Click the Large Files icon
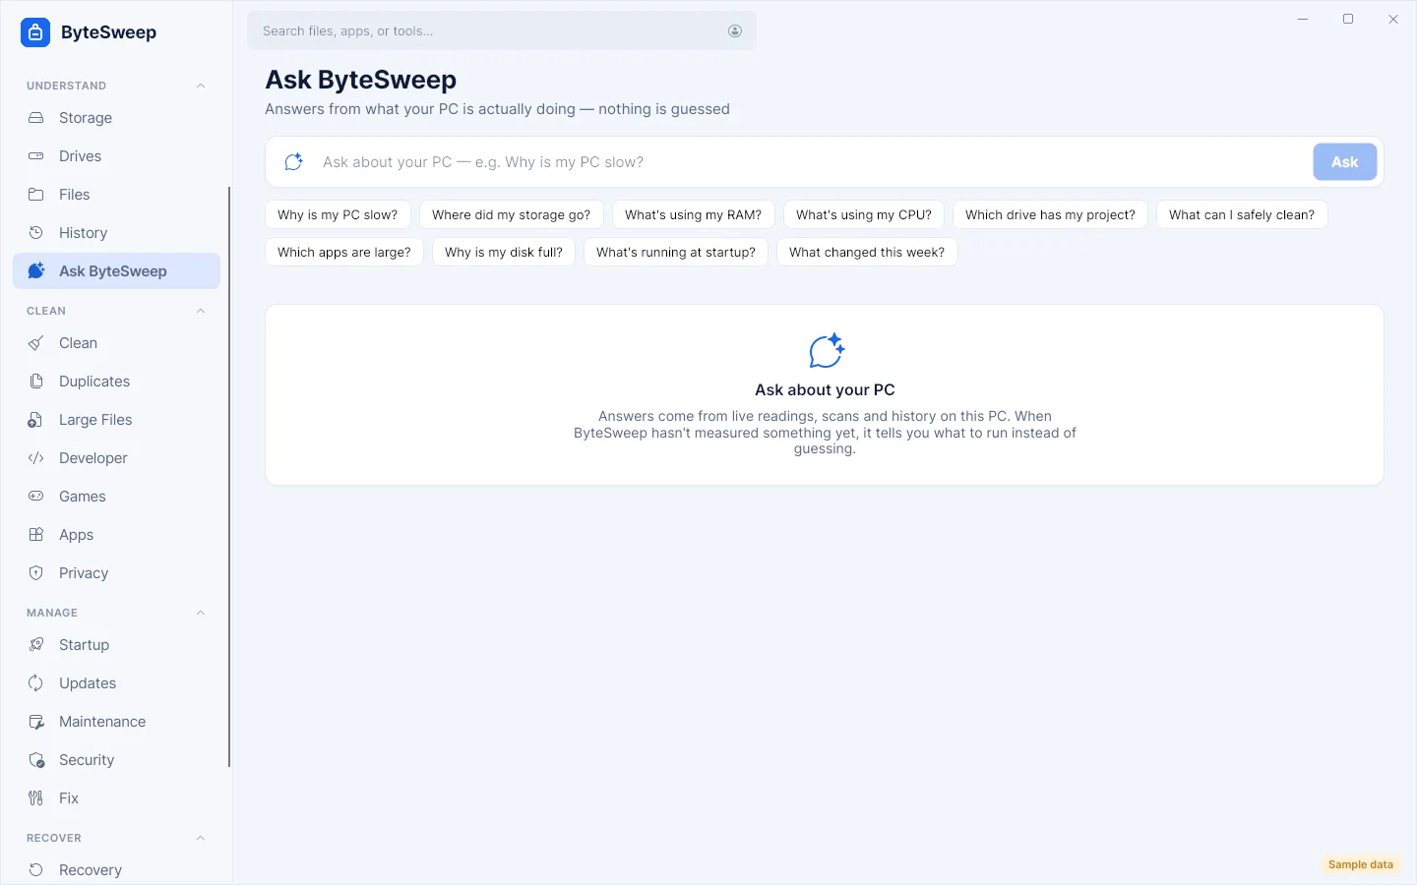 click(36, 420)
